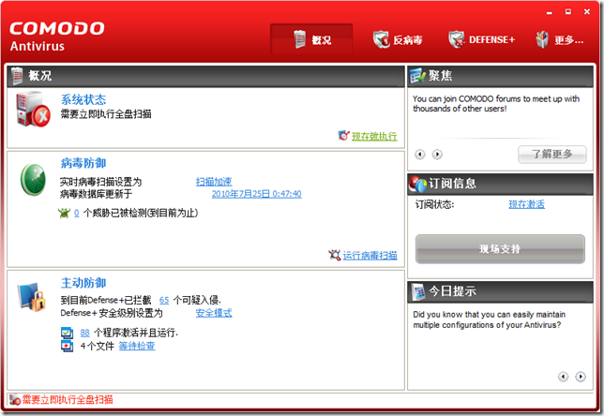Click the 65 blocked intrusions link
This screenshot has height=416, width=604.
point(164,300)
